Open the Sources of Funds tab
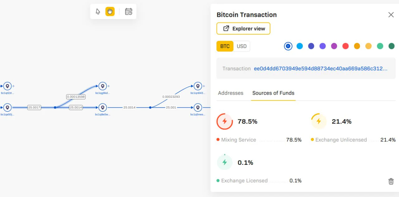 [x=273, y=93]
